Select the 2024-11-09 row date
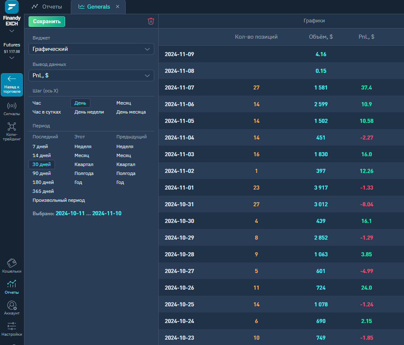Screen dimensions: 404x345 179,55
